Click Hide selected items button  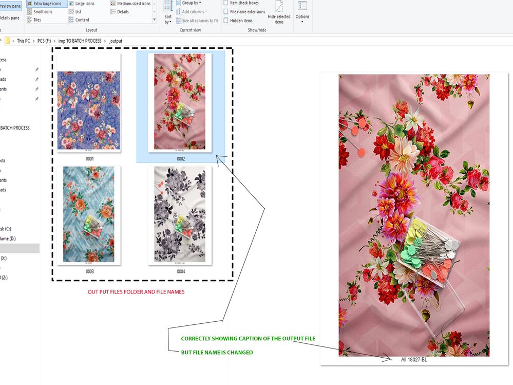point(279,12)
